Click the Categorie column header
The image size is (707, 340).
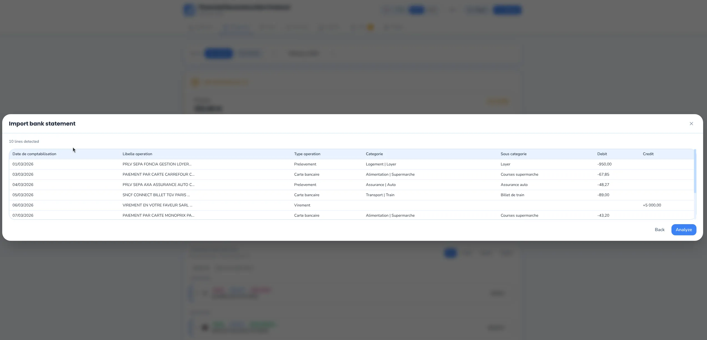(374, 154)
